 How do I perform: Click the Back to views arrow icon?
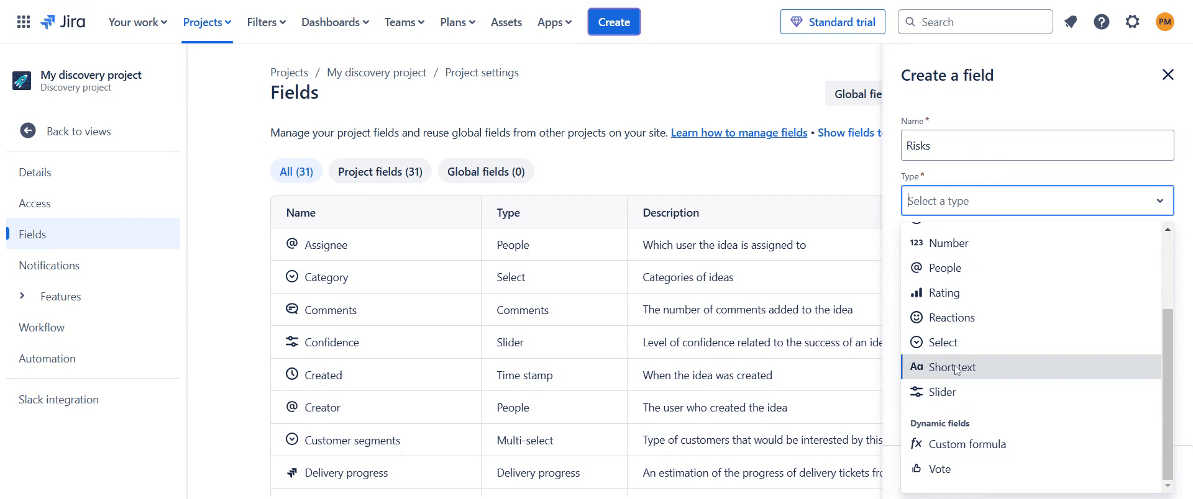28,131
